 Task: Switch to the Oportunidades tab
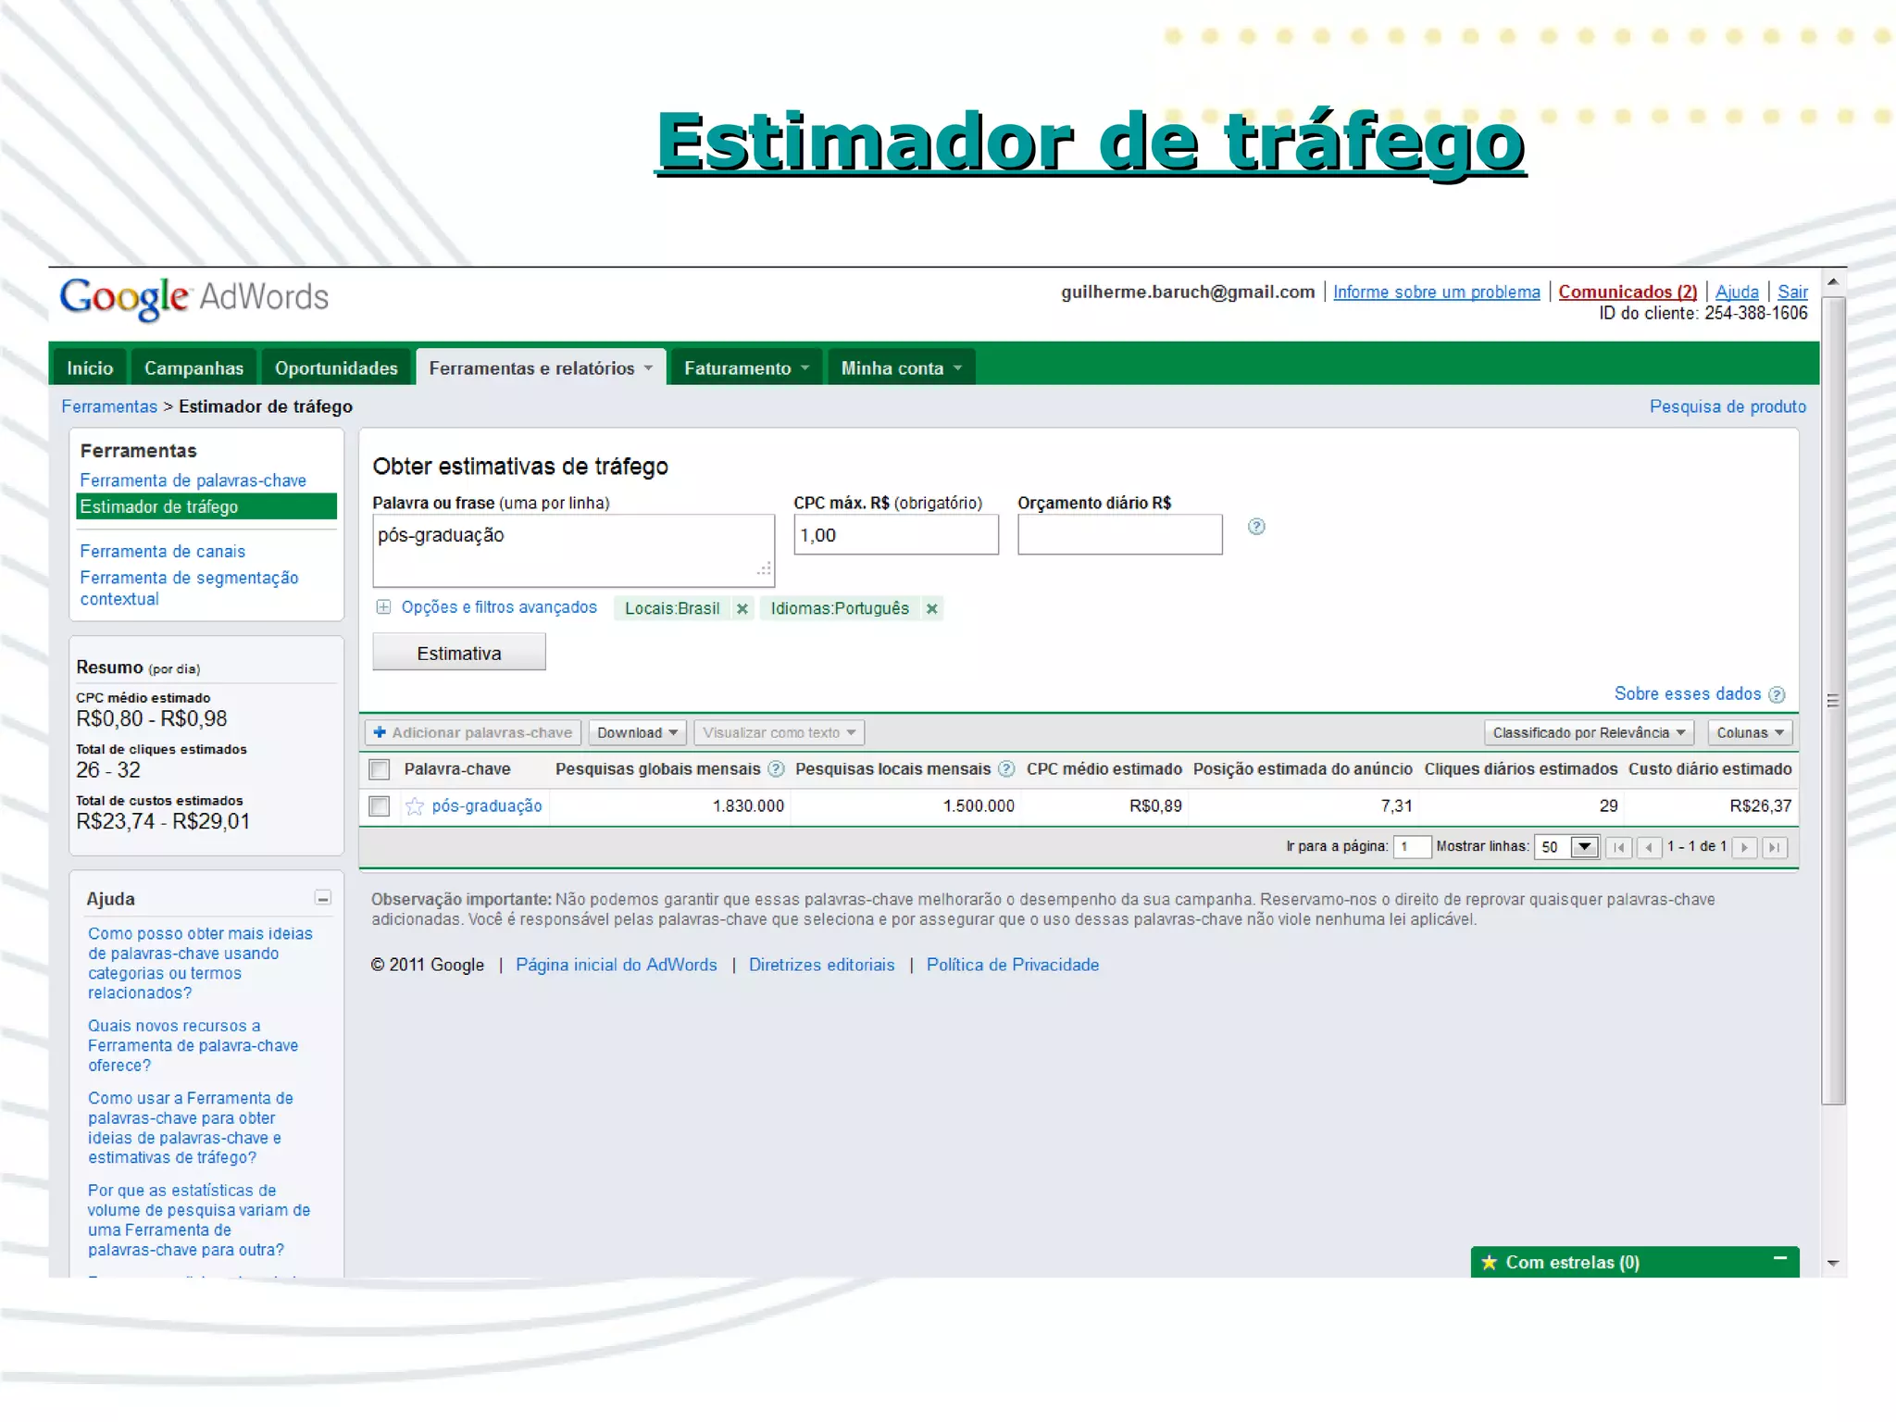pyautogui.click(x=336, y=368)
